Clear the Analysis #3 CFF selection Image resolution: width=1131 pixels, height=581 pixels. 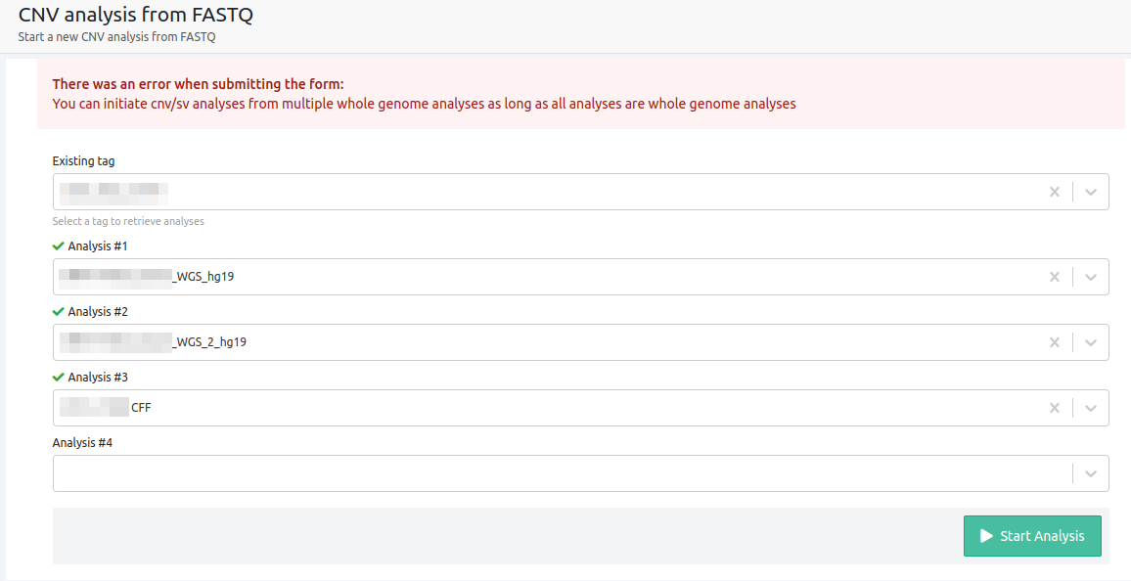coord(1055,408)
